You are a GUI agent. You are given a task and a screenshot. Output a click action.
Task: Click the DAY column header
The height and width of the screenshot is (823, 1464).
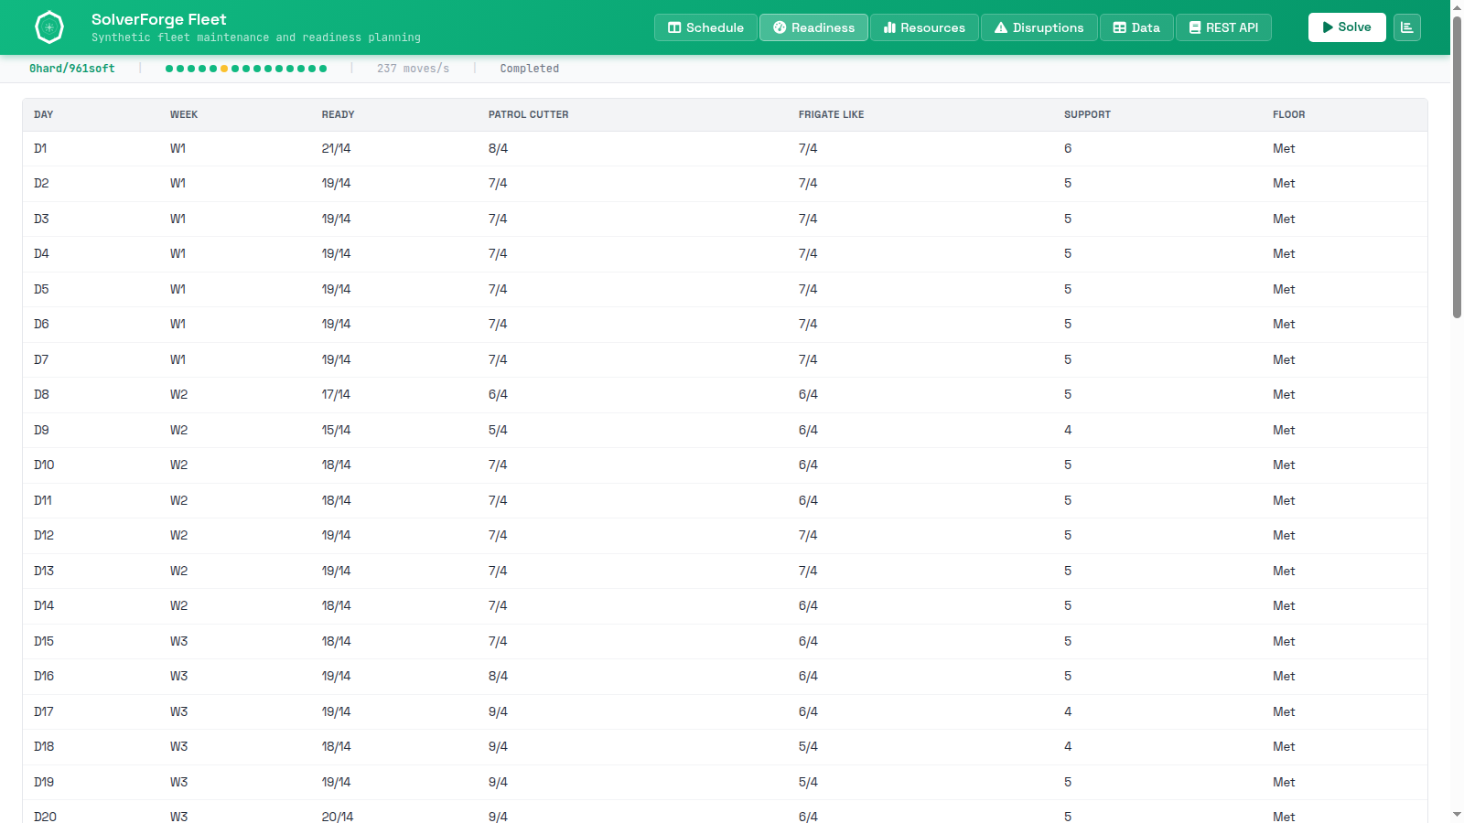coord(44,114)
